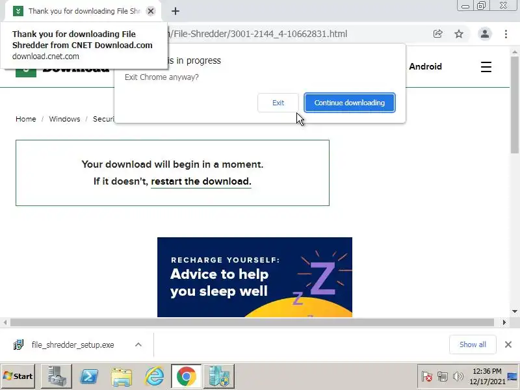The width and height of the screenshot is (520, 390).
Task: Click the downloaded file's setup icon
Action: [x=19, y=345]
